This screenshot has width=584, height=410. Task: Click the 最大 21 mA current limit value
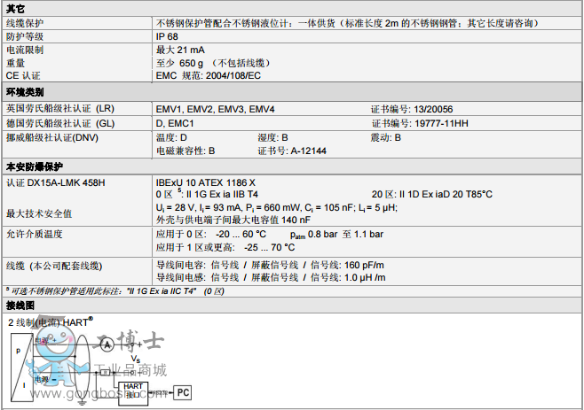180,50
